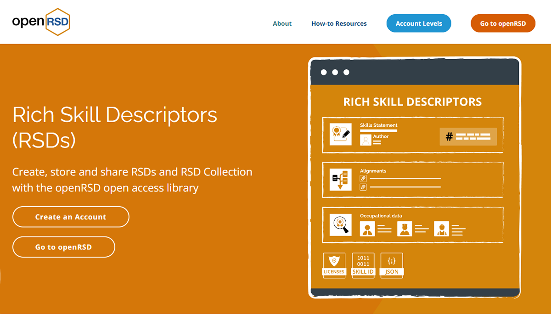Click the RICH SKILL DESCRIPTORS illustration title
The width and height of the screenshot is (551, 315).
(x=412, y=102)
